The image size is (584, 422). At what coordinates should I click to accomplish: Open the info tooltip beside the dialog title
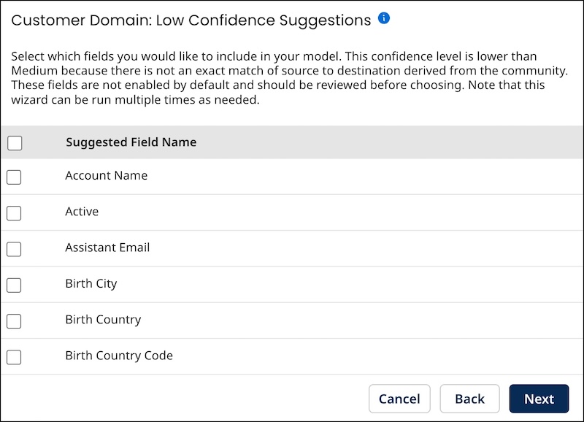coord(383,18)
